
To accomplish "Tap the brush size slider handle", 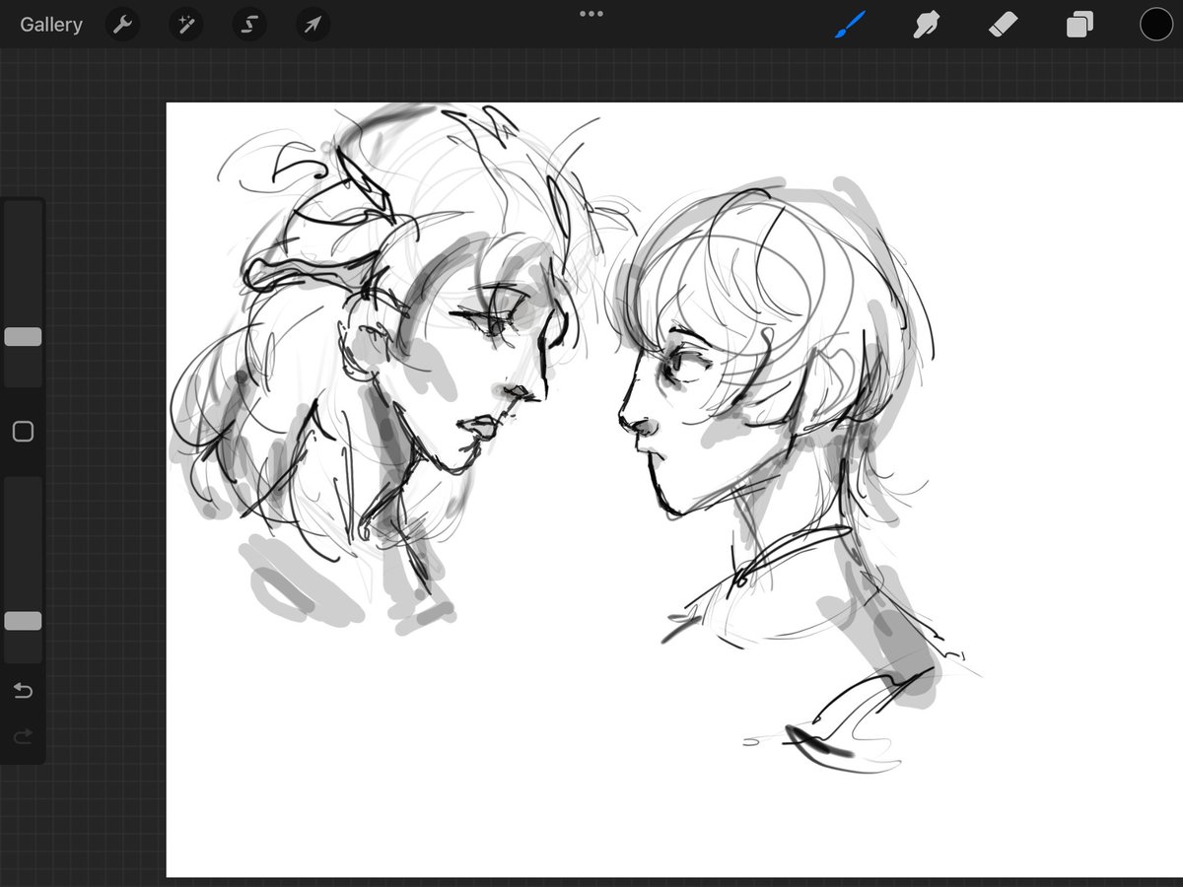I will click(x=23, y=337).
